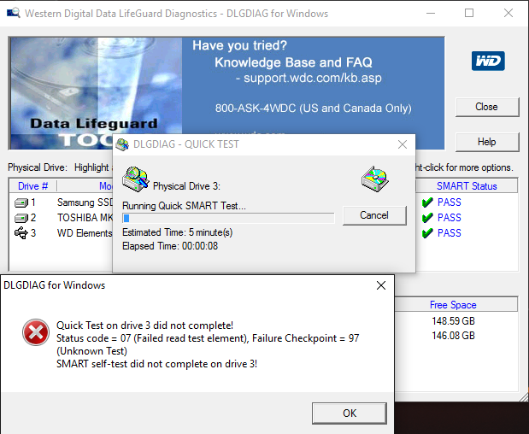
Task: Close the DLGDIAG Quick Test dialog
Action: pos(403,144)
